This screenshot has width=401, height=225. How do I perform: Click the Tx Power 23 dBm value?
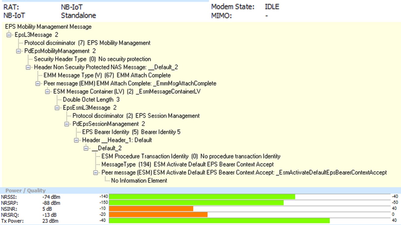(50, 221)
